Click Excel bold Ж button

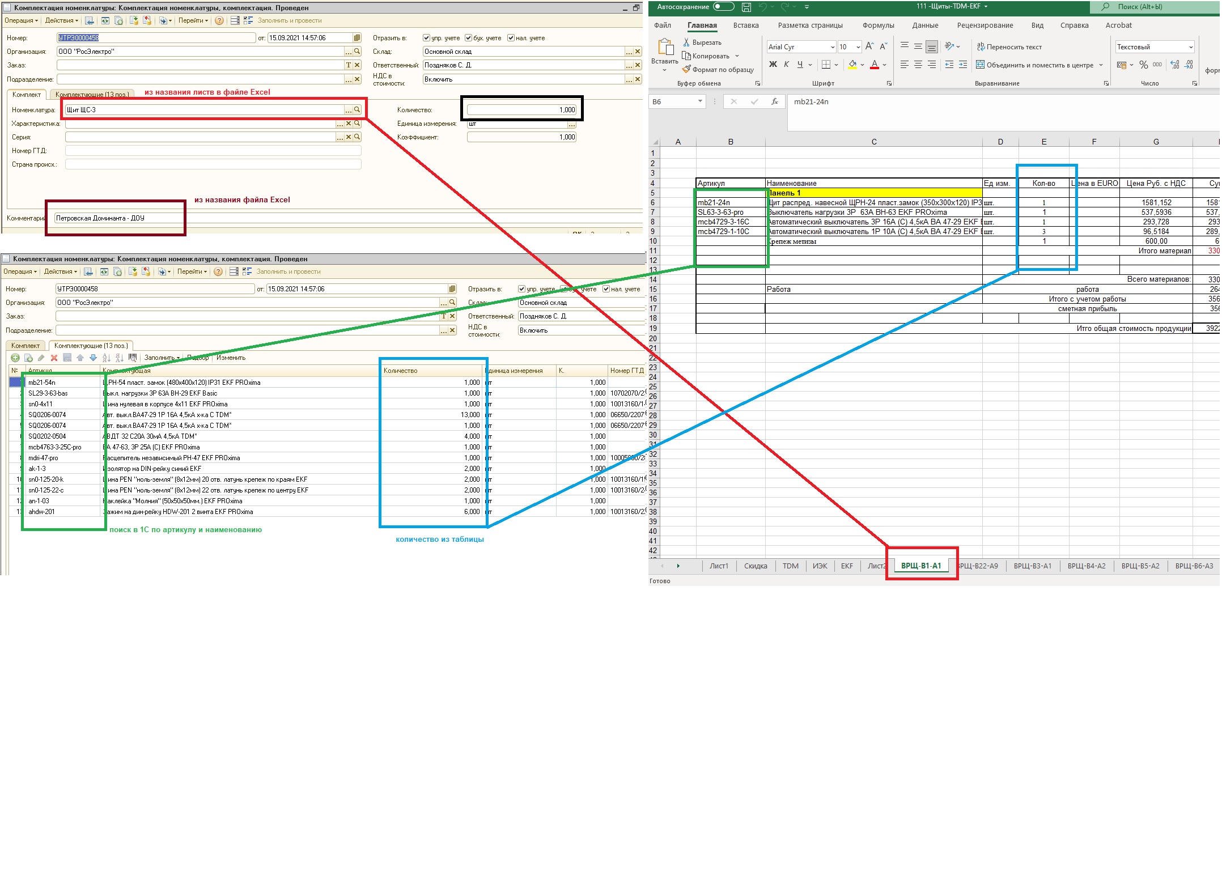[x=773, y=65]
